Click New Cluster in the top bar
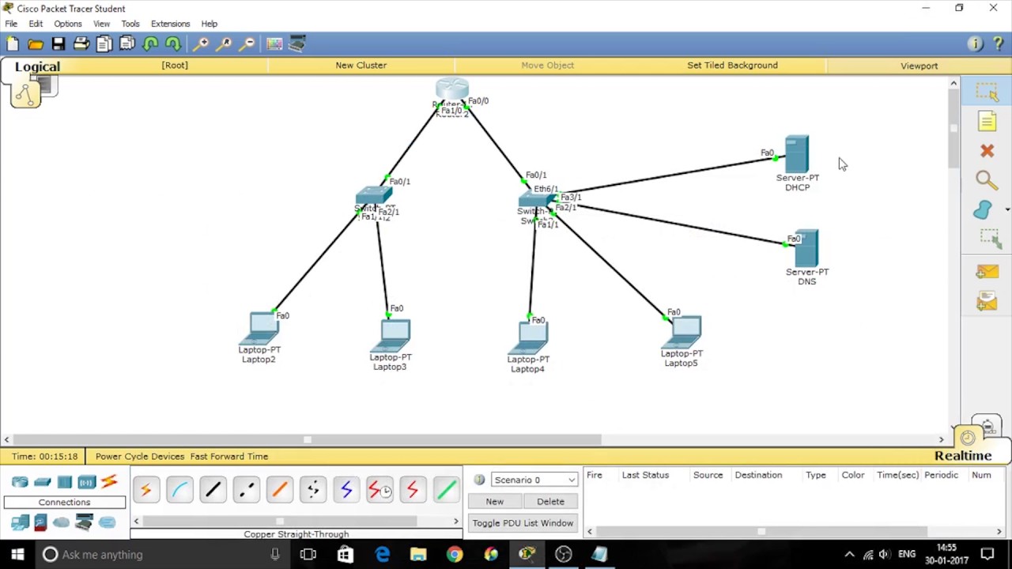The width and height of the screenshot is (1012, 569). (x=361, y=66)
